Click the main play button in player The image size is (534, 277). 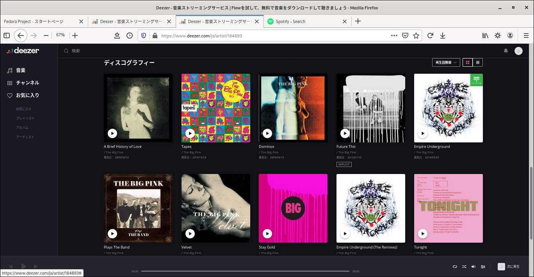tap(23, 266)
